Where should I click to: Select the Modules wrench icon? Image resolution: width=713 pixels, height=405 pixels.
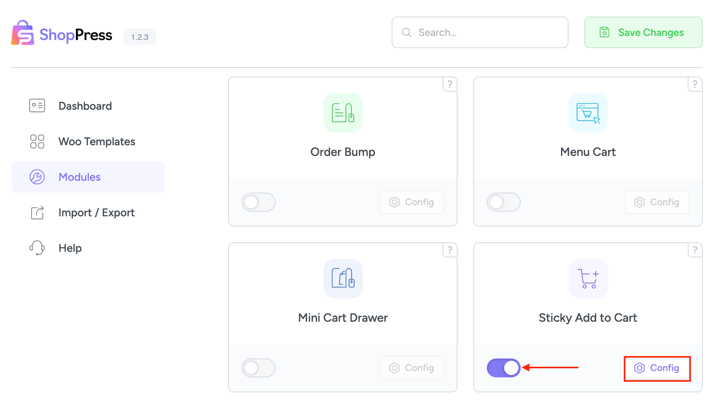(x=37, y=177)
